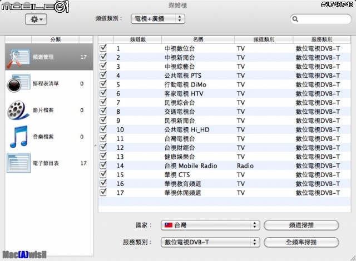Image resolution: width=356 pixels, height=261 pixels.
Task: Toggle checkbox for 交通電視台
Action: click(x=103, y=111)
